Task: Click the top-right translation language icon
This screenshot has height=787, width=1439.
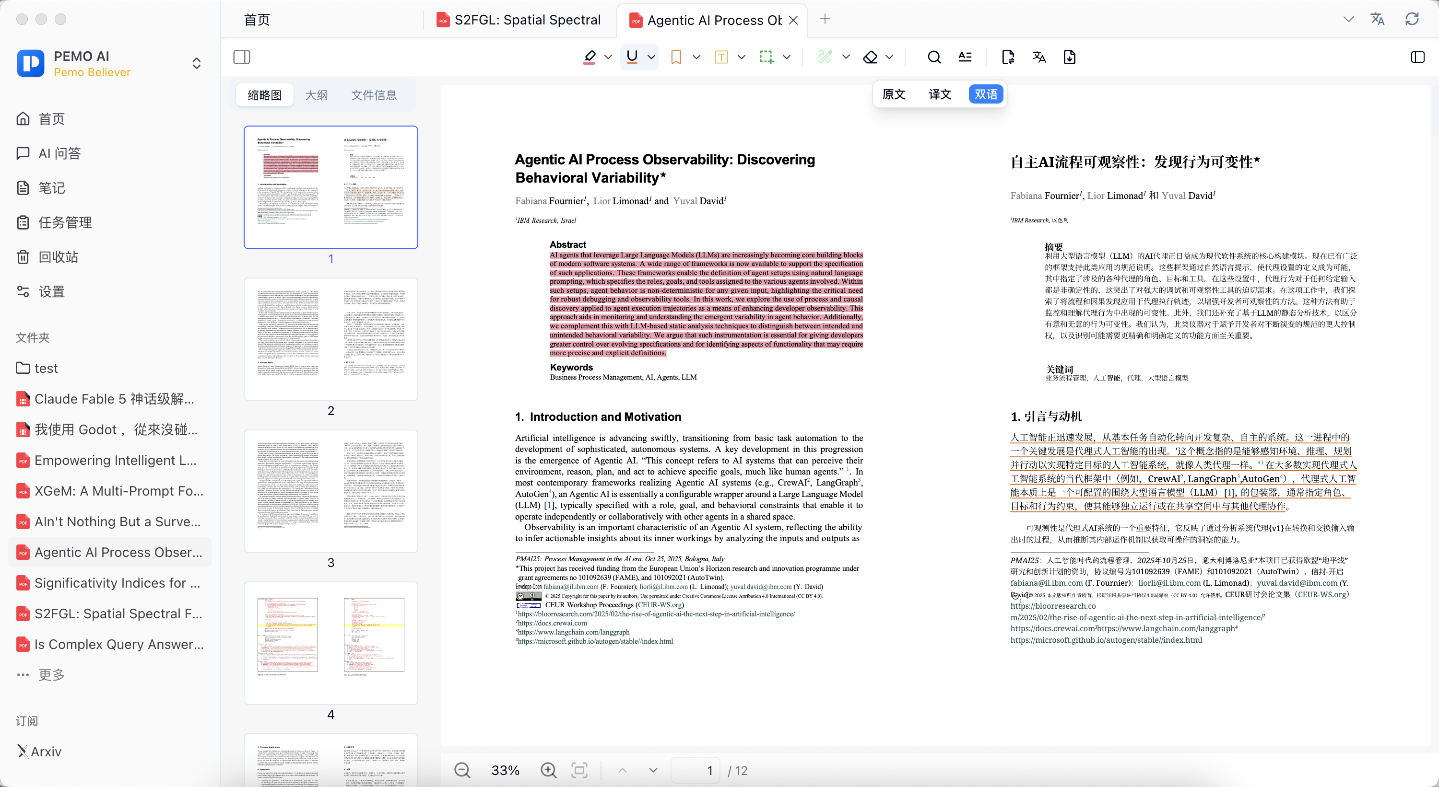Action: pyautogui.click(x=1378, y=19)
